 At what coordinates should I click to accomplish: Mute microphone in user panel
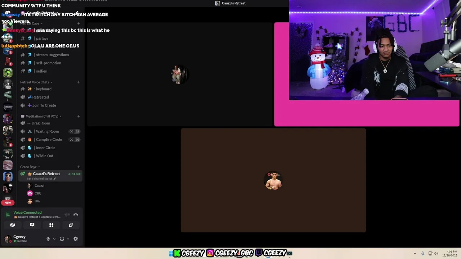(48, 239)
